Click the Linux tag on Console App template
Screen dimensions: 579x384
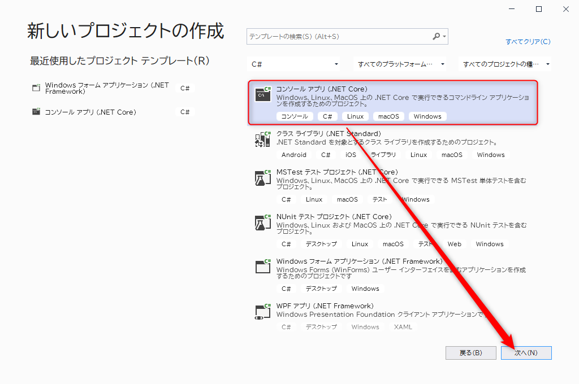coord(355,116)
